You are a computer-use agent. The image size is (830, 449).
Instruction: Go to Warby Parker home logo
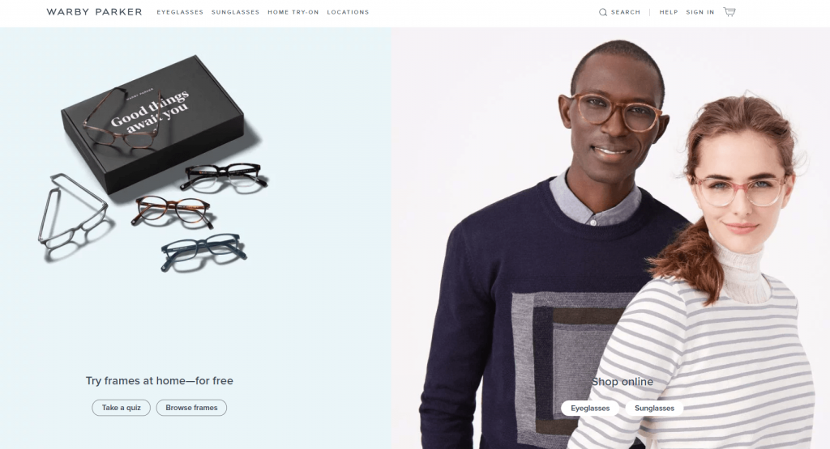(x=94, y=11)
